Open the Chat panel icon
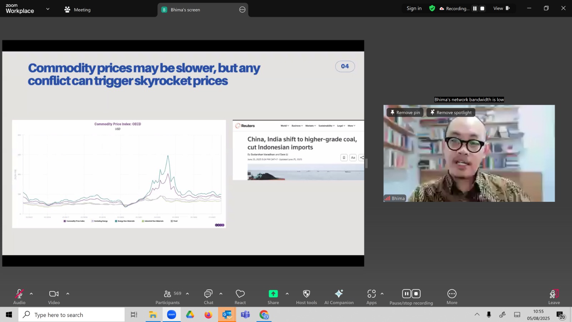Screen dimensions: 572x322 coord(208,294)
